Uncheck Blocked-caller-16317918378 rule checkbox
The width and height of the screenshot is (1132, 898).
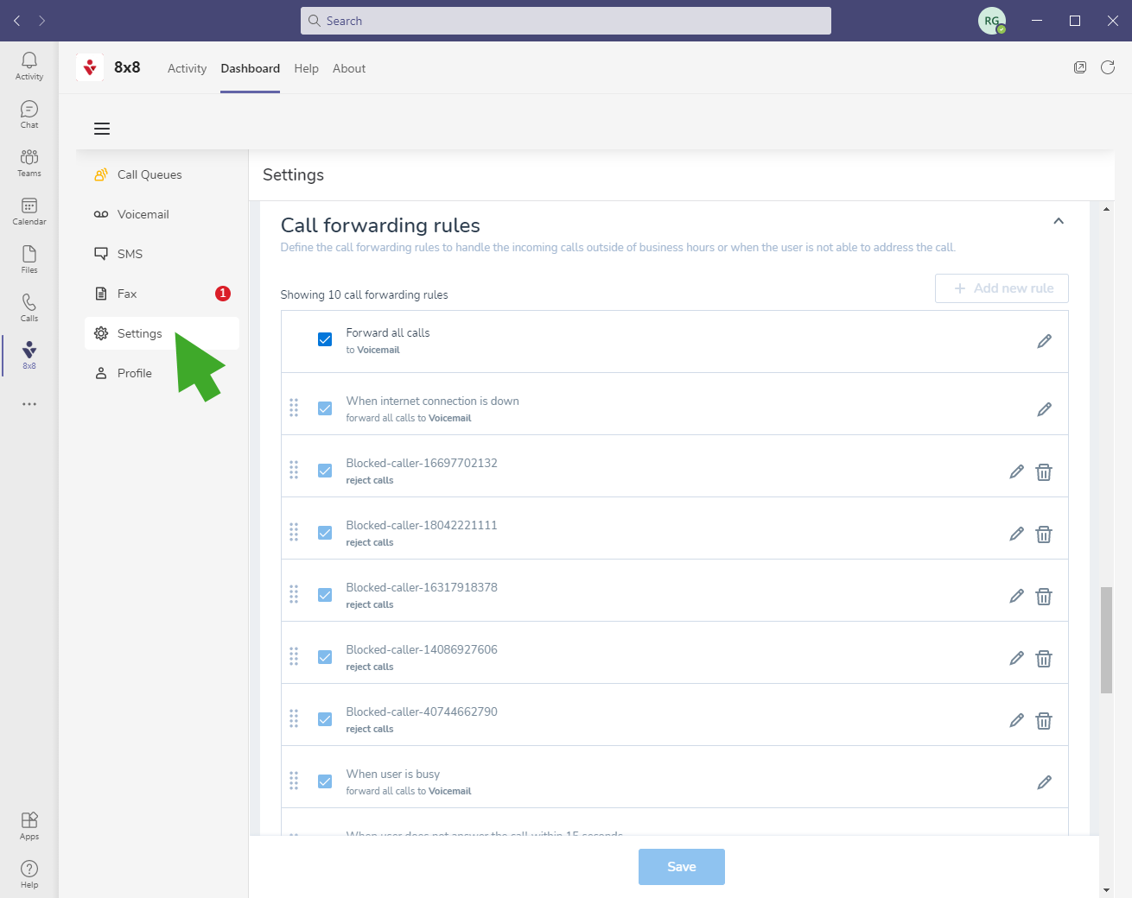click(325, 595)
